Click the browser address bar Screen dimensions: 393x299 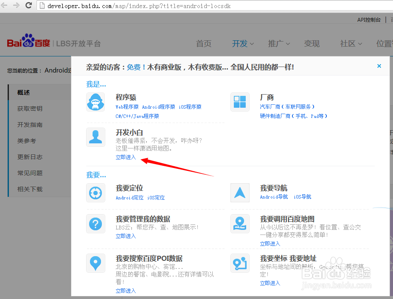(216, 6)
